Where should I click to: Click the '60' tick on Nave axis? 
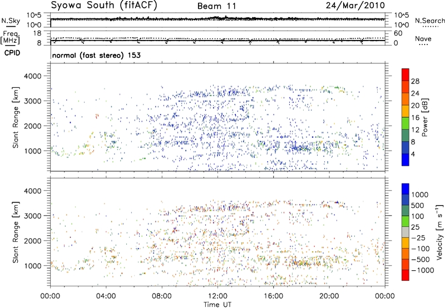coord(398,33)
